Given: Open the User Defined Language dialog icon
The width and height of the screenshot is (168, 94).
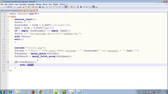Looking at the screenshot, I should pyautogui.click(x=69, y=7).
